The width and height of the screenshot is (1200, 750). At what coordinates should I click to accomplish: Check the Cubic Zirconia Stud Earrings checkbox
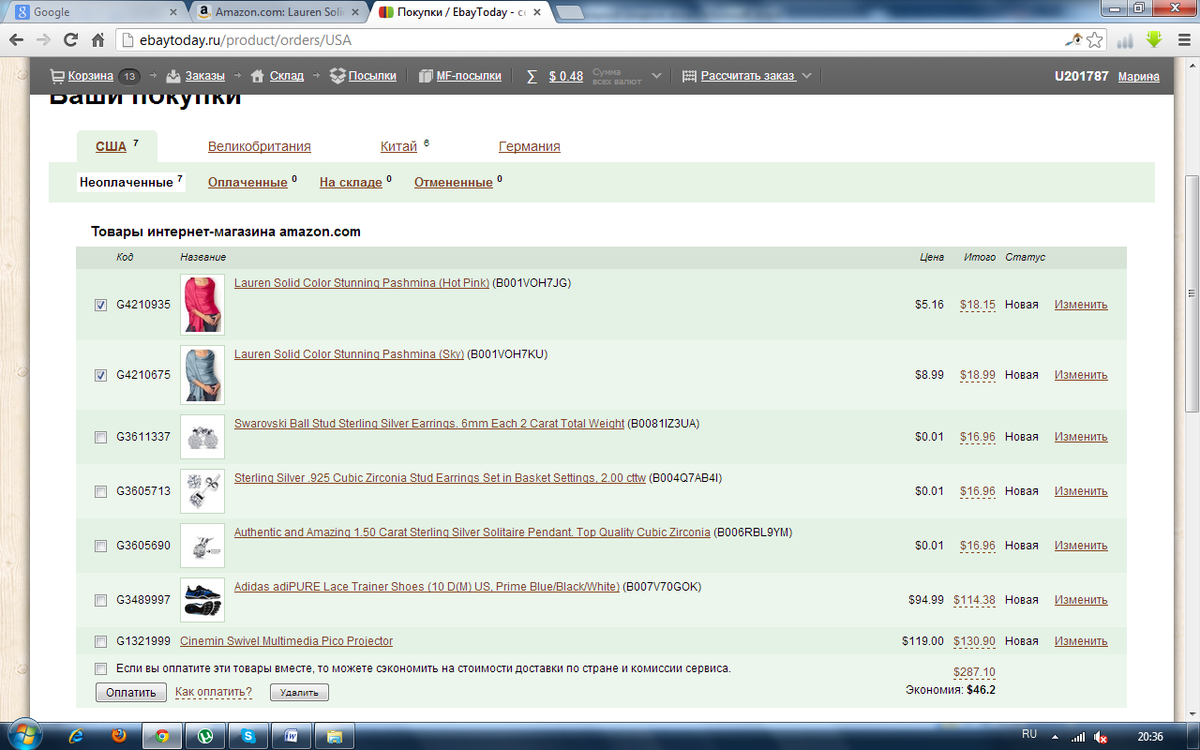click(x=100, y=491)
